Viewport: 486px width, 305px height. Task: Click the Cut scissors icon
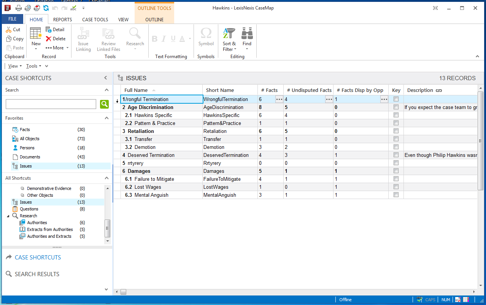[x=9, y=30]
